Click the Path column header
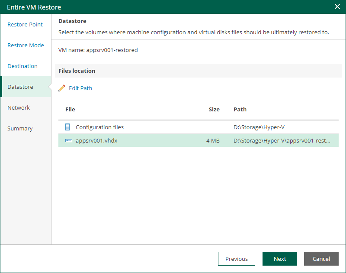Screen dimensions: 346x273 pos(240,109)
